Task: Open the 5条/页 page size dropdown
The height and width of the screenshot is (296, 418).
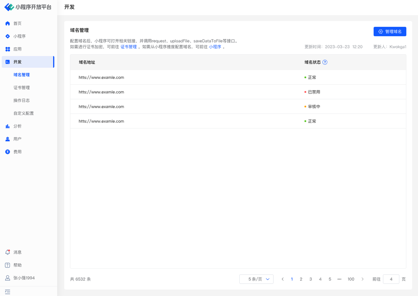Action: point(256,279)
